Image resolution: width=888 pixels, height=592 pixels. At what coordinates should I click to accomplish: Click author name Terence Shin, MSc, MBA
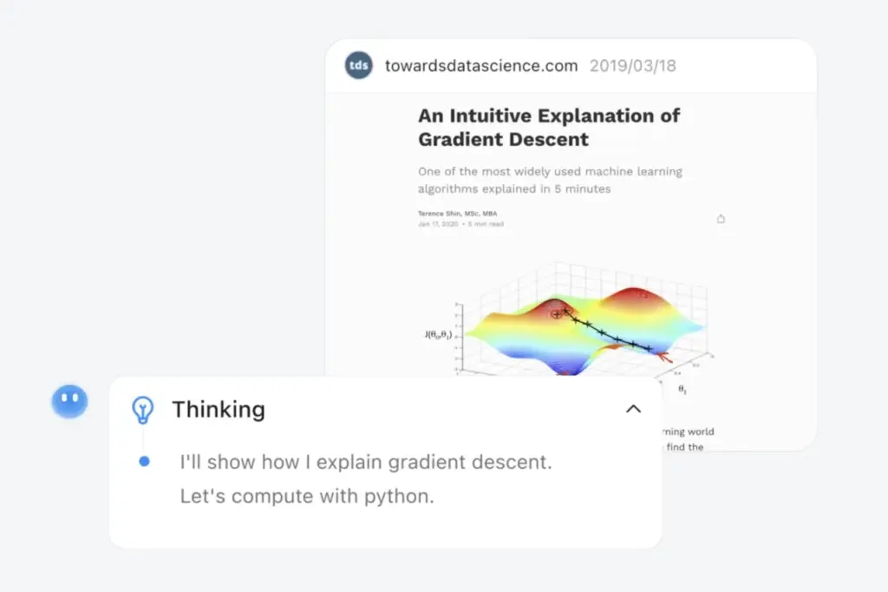(x=458, y=214)
